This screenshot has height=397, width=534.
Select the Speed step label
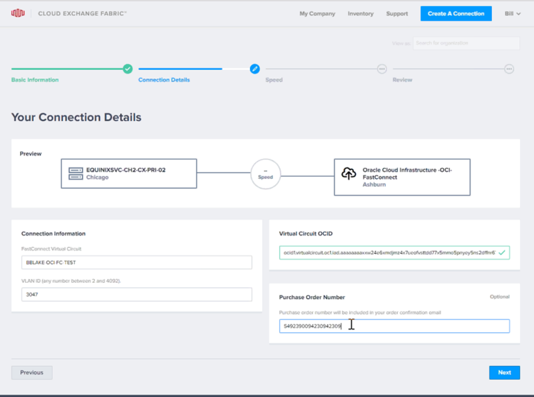pos(274,80)
